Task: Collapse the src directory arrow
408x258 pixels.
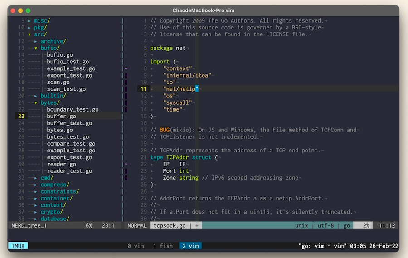Action: 29,34
